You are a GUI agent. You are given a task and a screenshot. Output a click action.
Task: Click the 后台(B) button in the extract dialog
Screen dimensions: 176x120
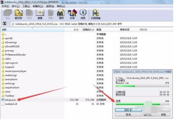pyautogui.click(x=129, y=110)
